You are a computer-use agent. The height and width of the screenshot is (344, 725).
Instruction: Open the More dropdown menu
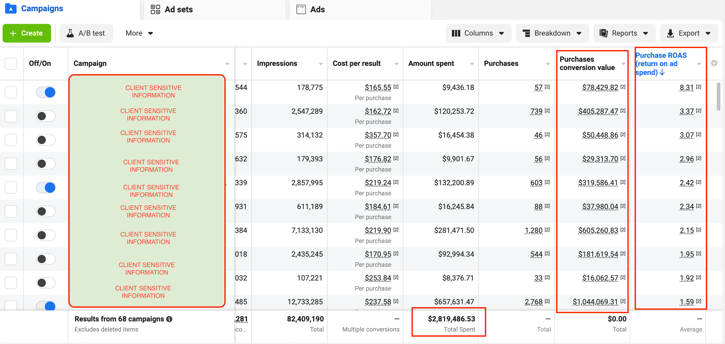point(139,33)
